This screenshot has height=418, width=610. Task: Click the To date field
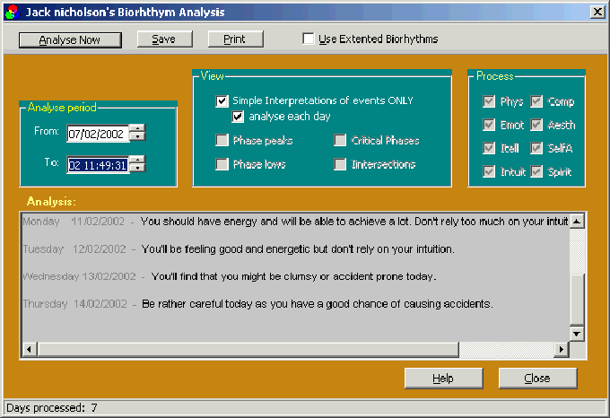98,165
